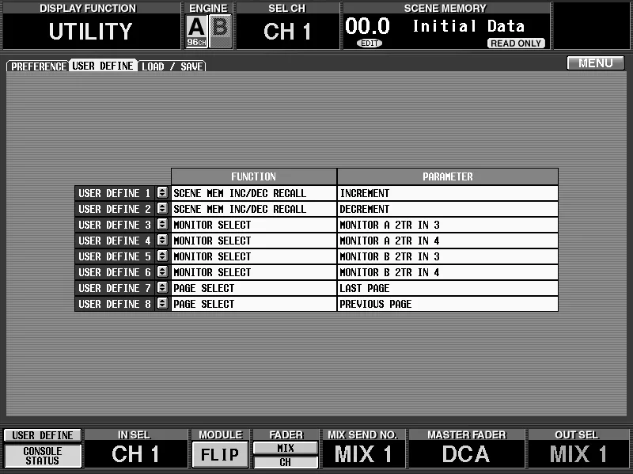
Task: Select MONITOR SELECT in USER DEFINE 5 row
Action: point(254,256)
